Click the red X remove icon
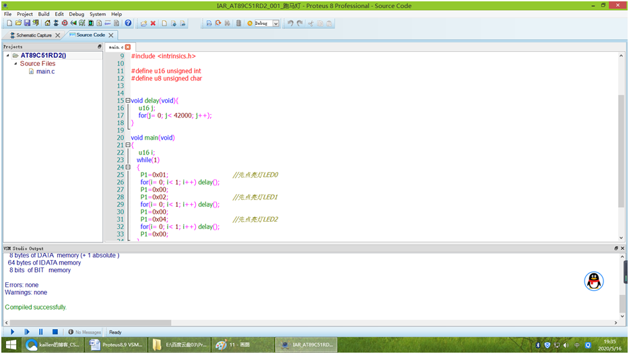 [x=153, y=24]
